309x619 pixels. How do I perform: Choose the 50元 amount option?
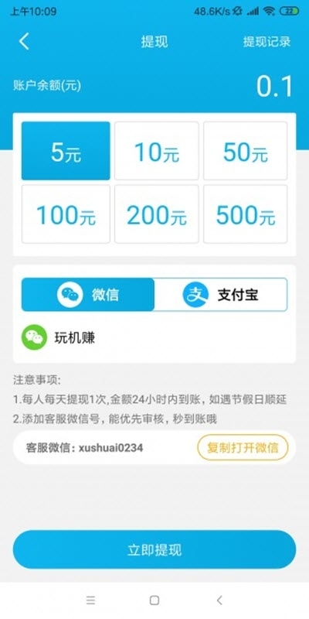[245, 151]
